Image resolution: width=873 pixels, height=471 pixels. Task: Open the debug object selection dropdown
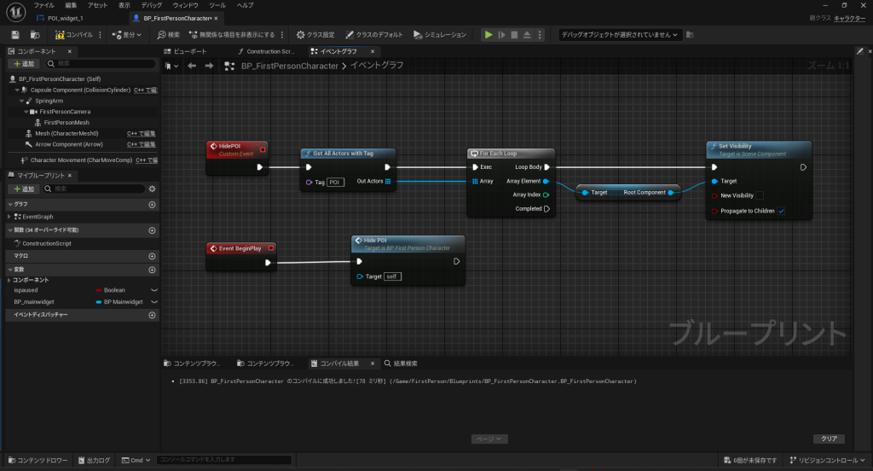coord(620,35)
